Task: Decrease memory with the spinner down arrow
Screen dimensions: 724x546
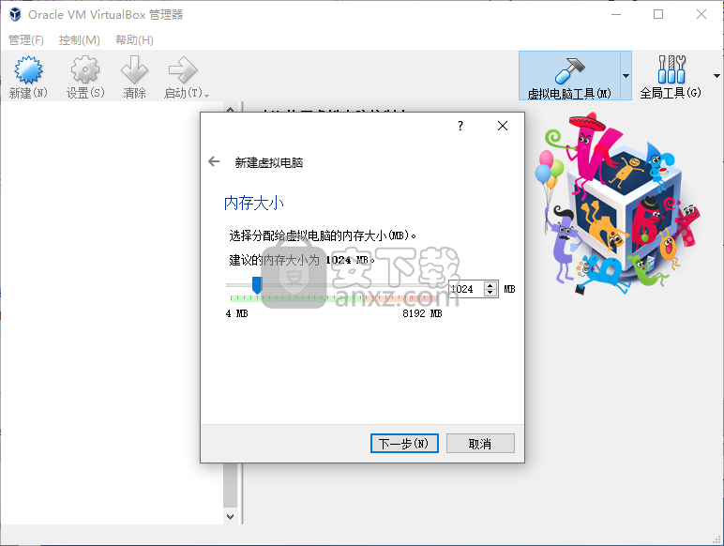Action: (490, 293)
